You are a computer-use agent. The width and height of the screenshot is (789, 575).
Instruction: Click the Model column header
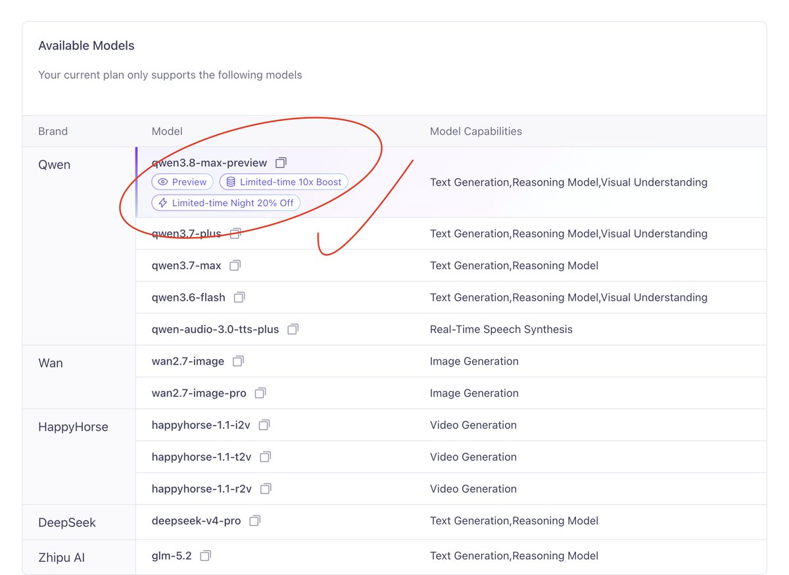pos(167,131)
